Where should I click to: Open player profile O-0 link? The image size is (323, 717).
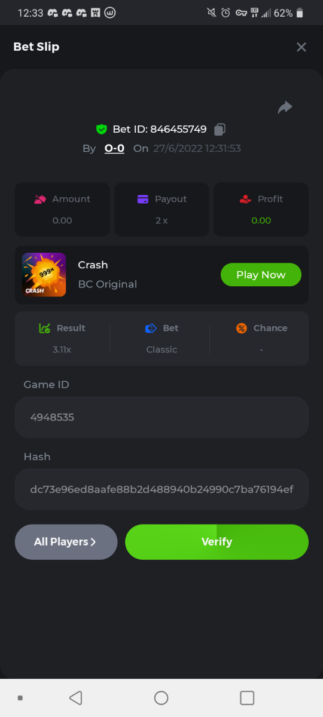point(114,148)
